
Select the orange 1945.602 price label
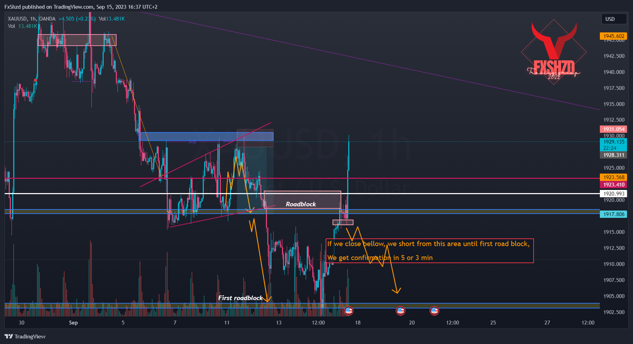point(613,36)
